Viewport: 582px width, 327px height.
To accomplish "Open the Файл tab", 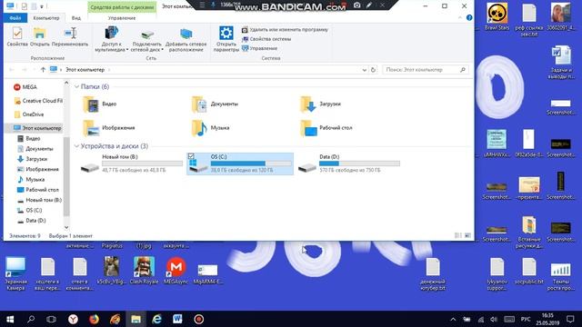I will tap(15, 18).
